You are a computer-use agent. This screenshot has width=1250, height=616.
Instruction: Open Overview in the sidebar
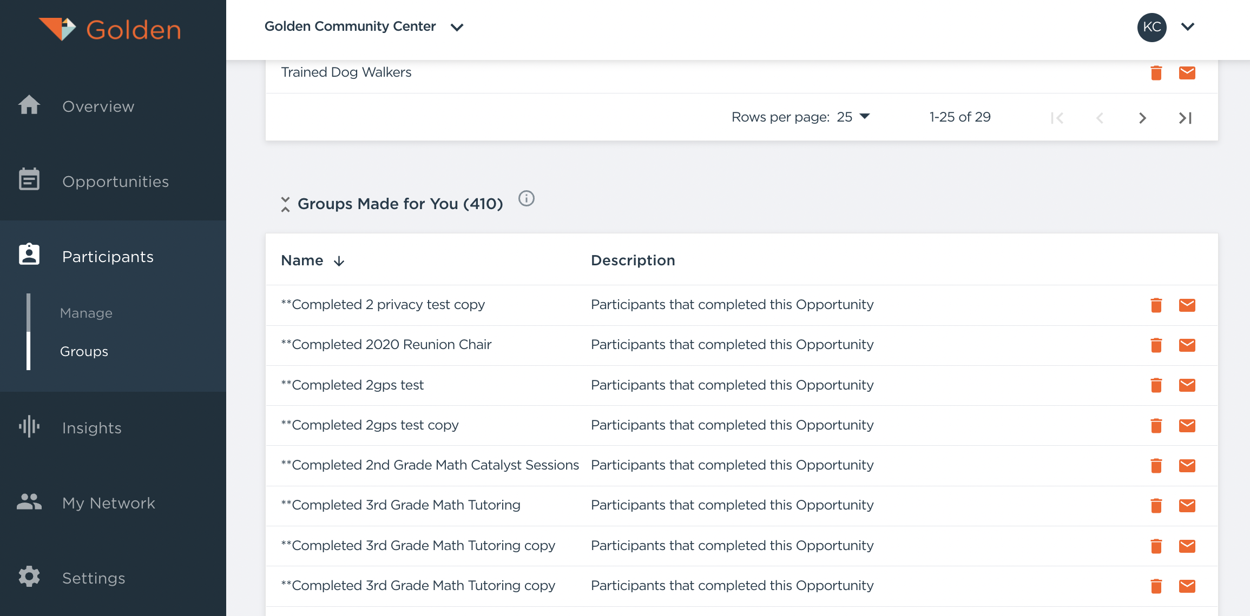98,106
